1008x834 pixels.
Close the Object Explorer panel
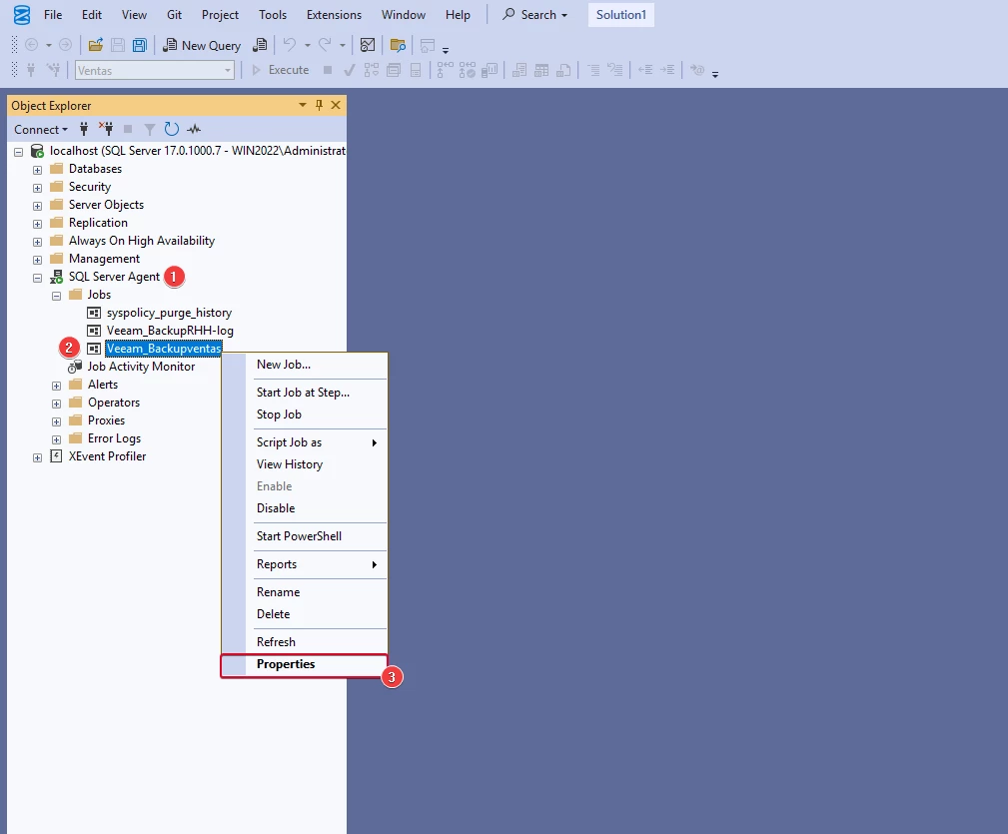click(336, 105)
